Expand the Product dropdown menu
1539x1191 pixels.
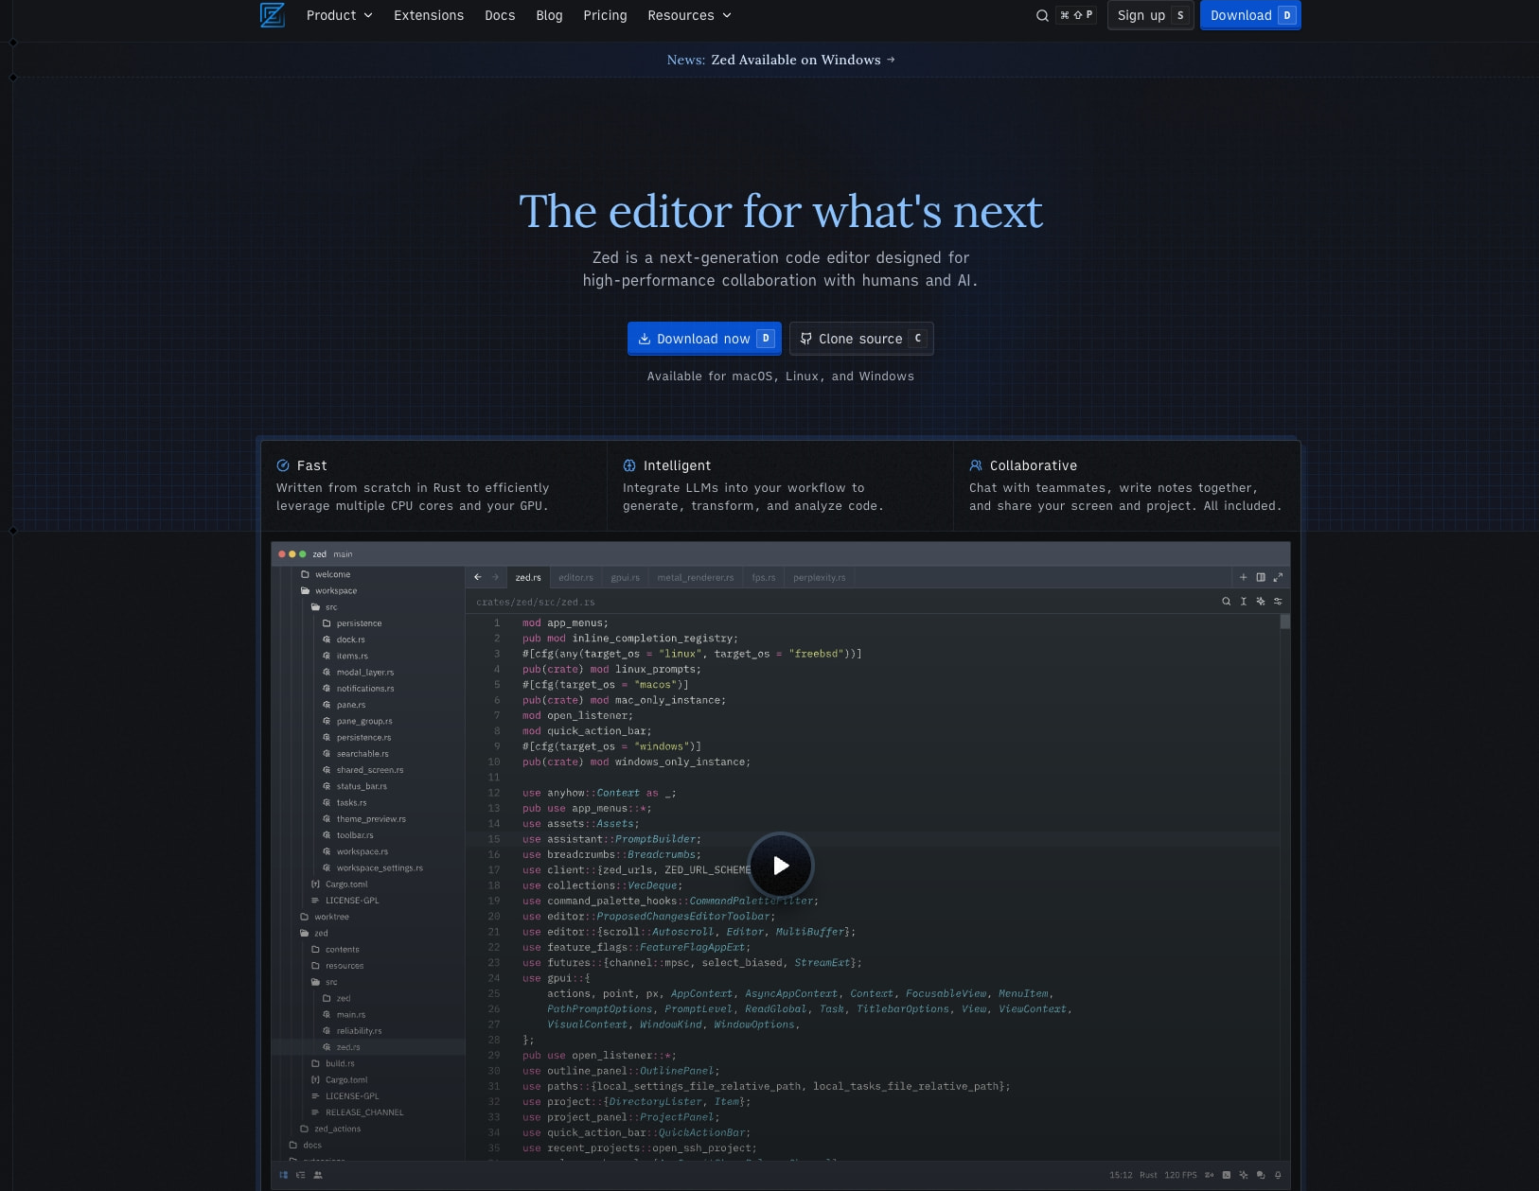(x=340, y=15)
